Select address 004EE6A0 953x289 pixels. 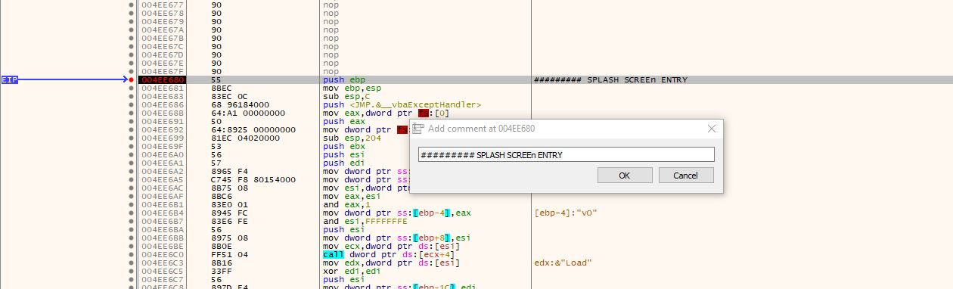163,154
